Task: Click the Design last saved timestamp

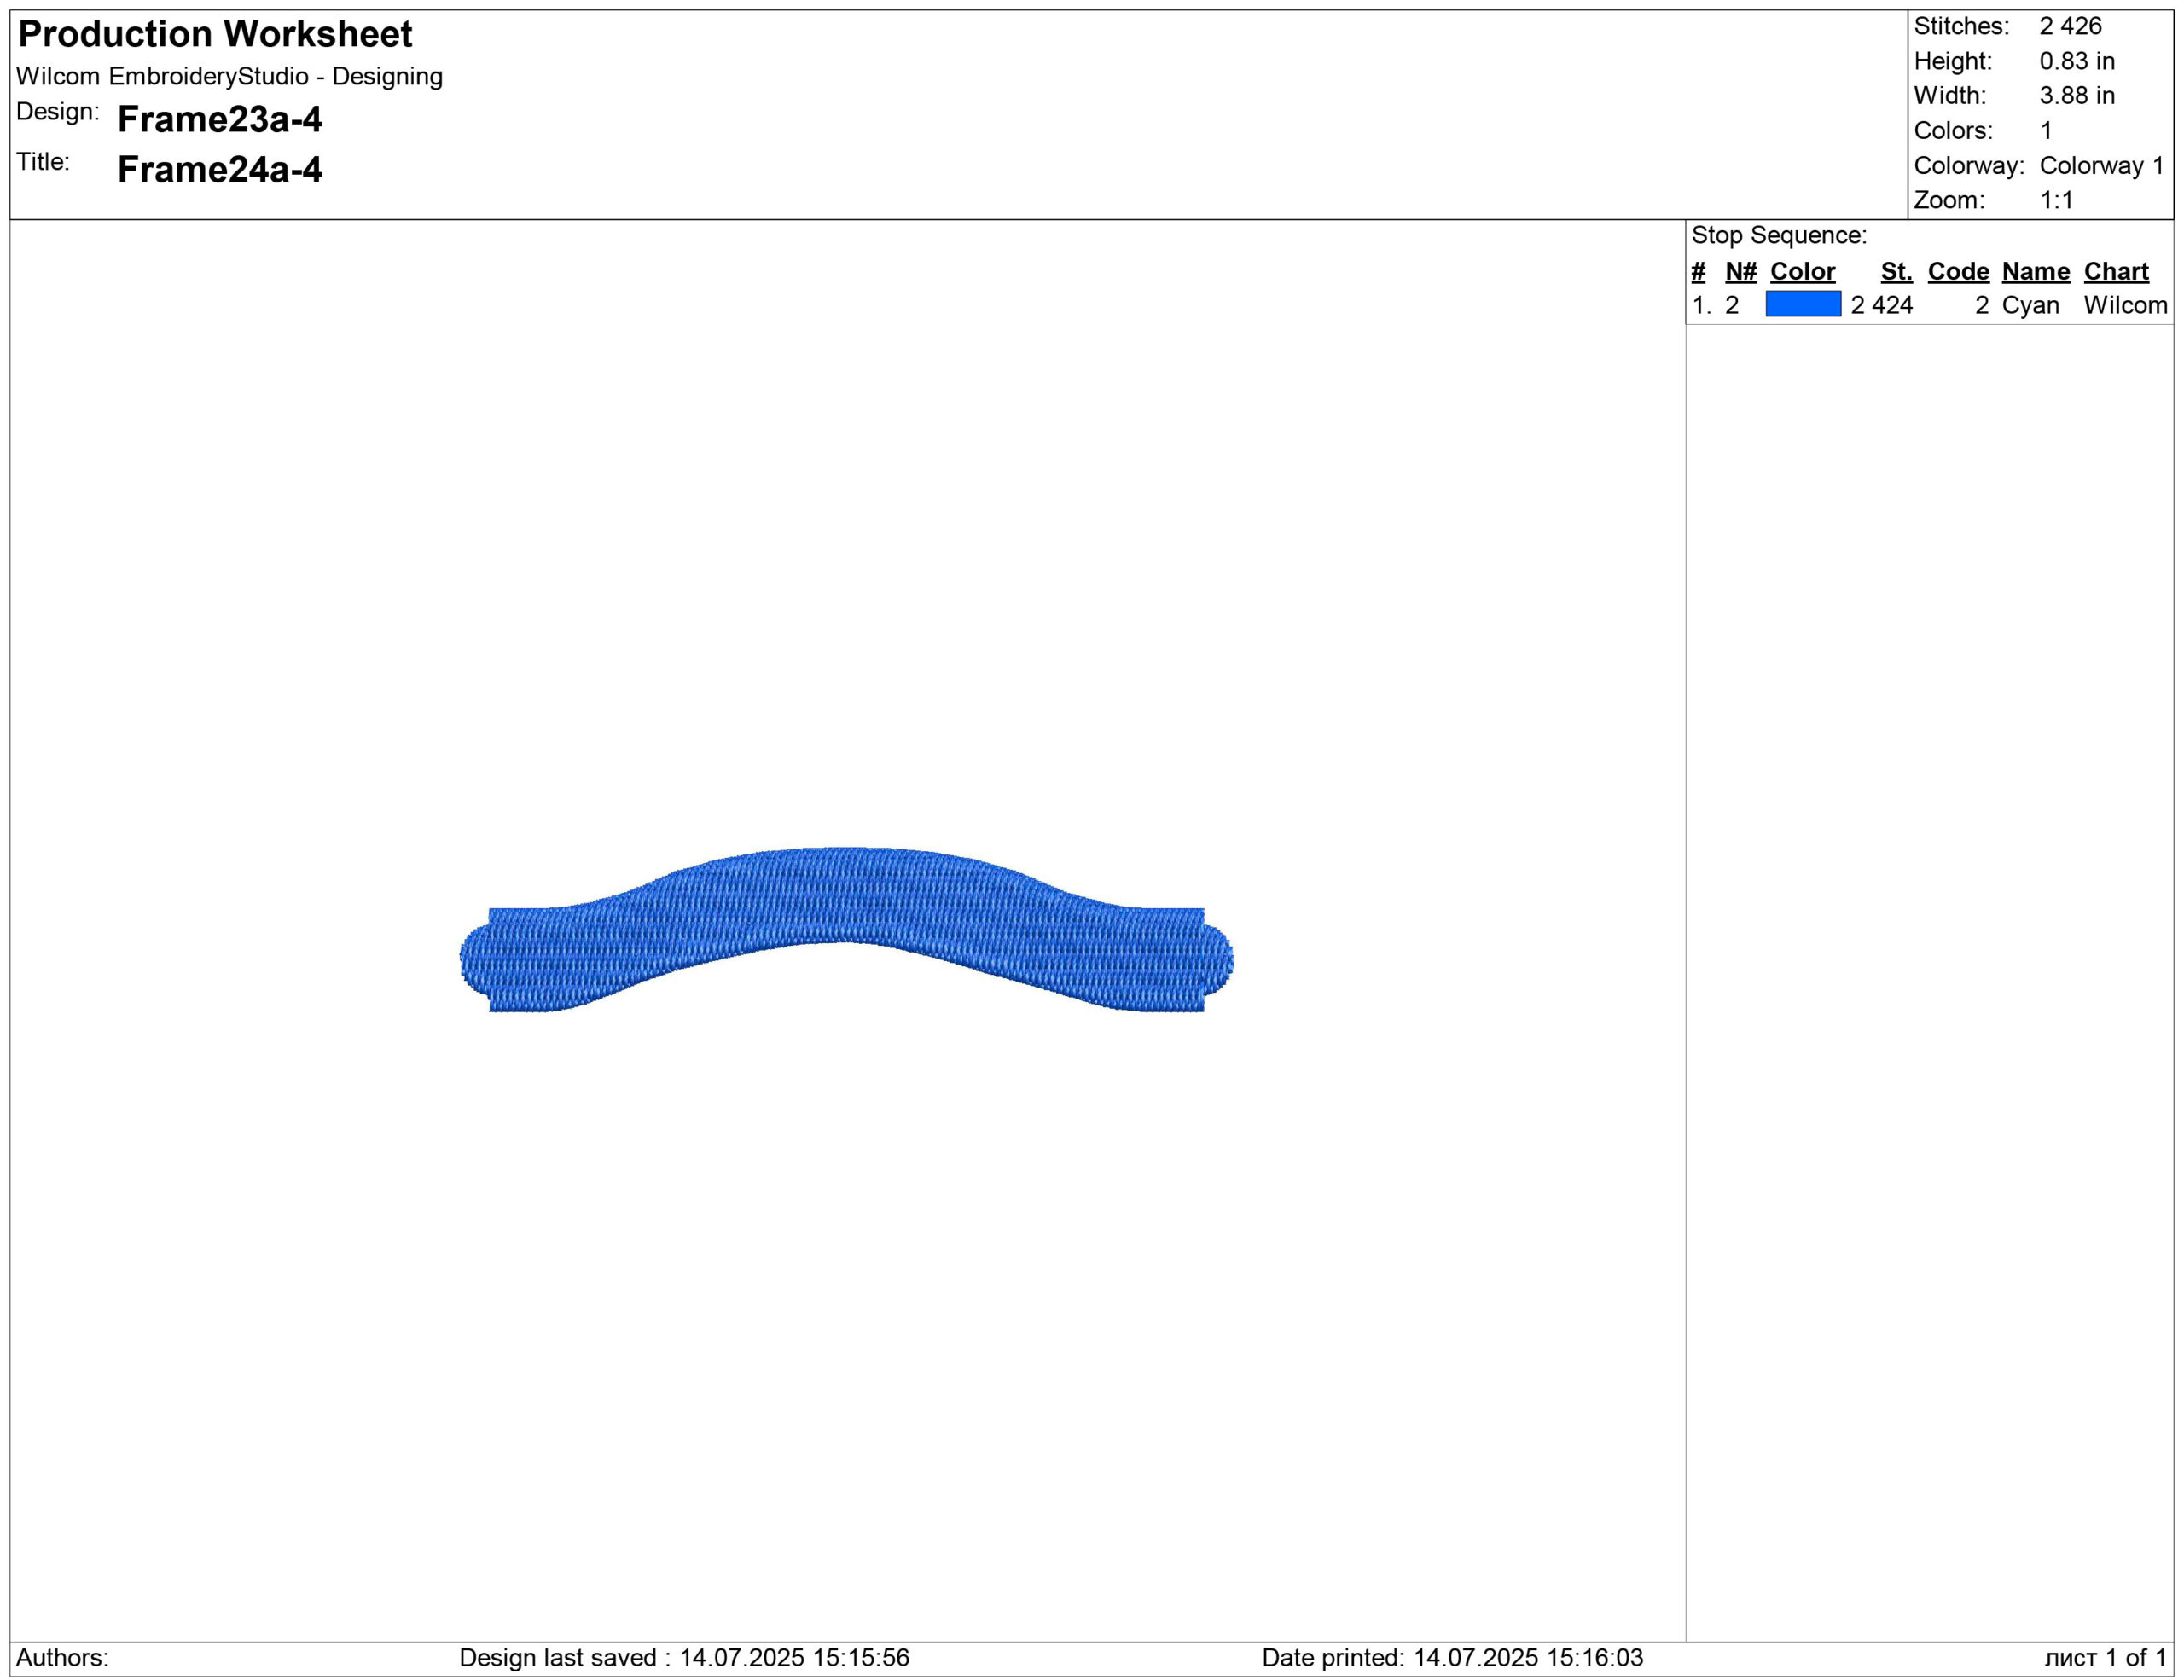Action: pos(684,1657)
